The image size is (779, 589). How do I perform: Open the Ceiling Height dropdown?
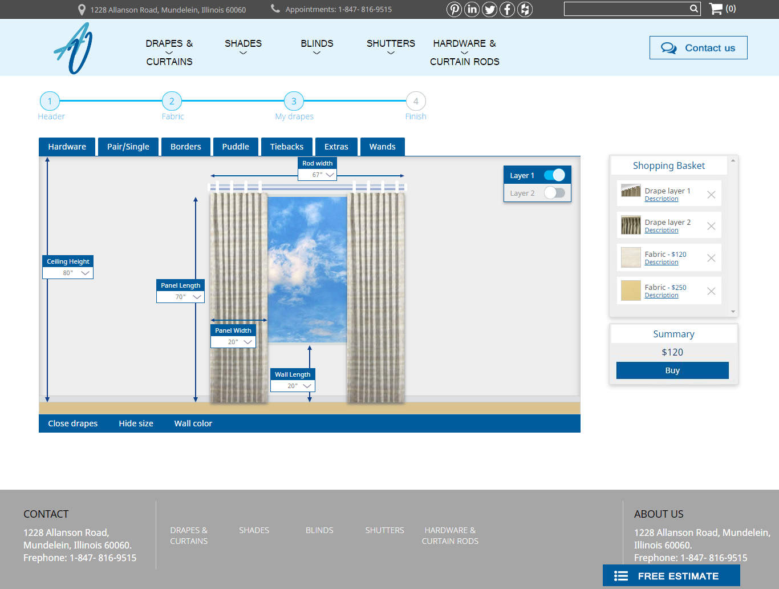(86, 273)
